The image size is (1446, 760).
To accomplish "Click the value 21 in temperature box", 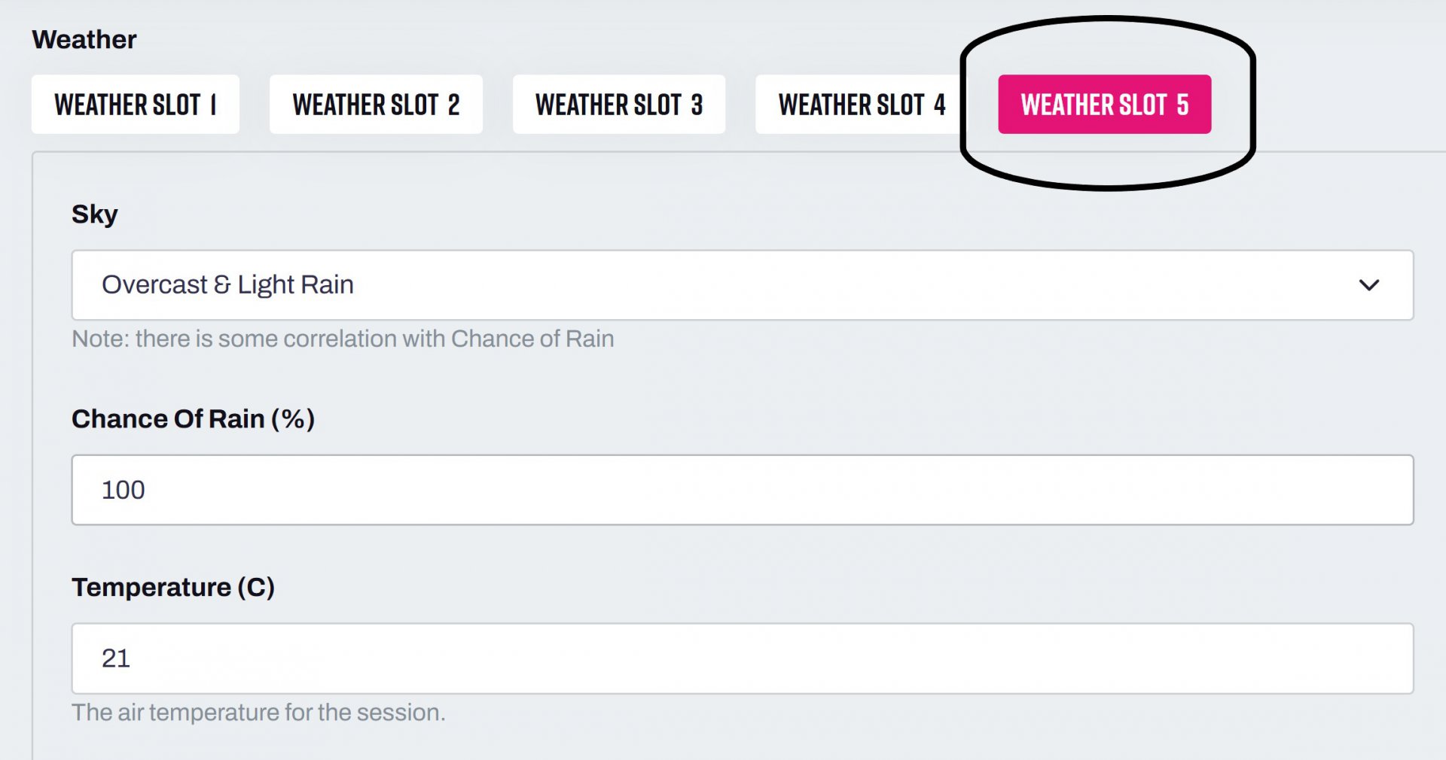I will 116,659.
